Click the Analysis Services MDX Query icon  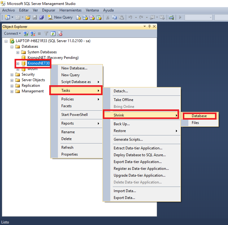(x=85, y=17)
